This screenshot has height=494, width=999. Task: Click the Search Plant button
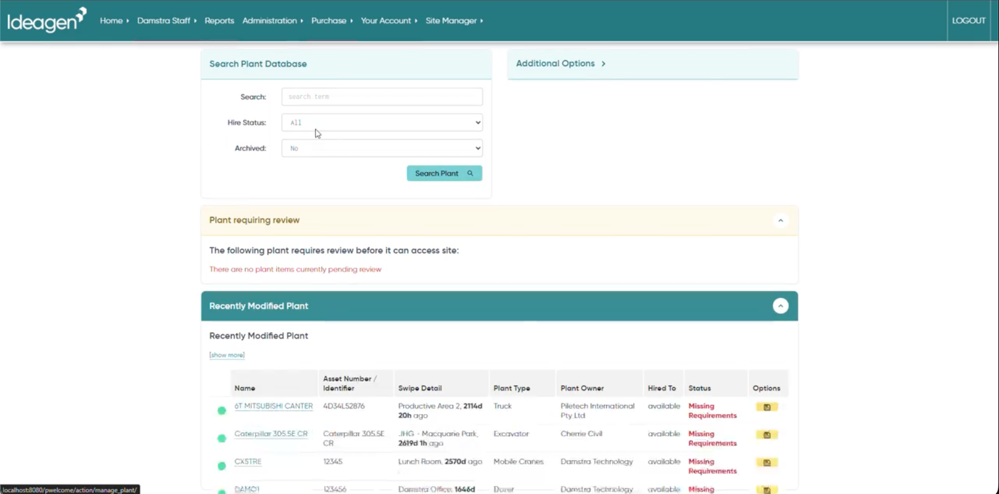click(444, 173)
